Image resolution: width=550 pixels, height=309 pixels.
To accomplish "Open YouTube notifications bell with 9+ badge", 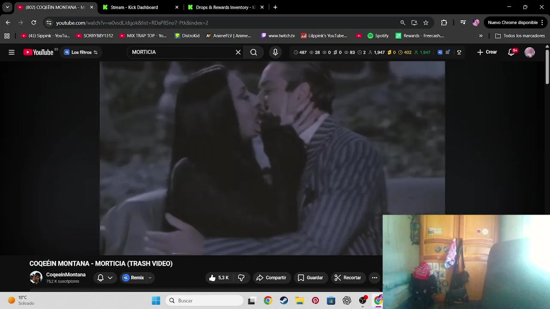I will [x=511, y=52].
